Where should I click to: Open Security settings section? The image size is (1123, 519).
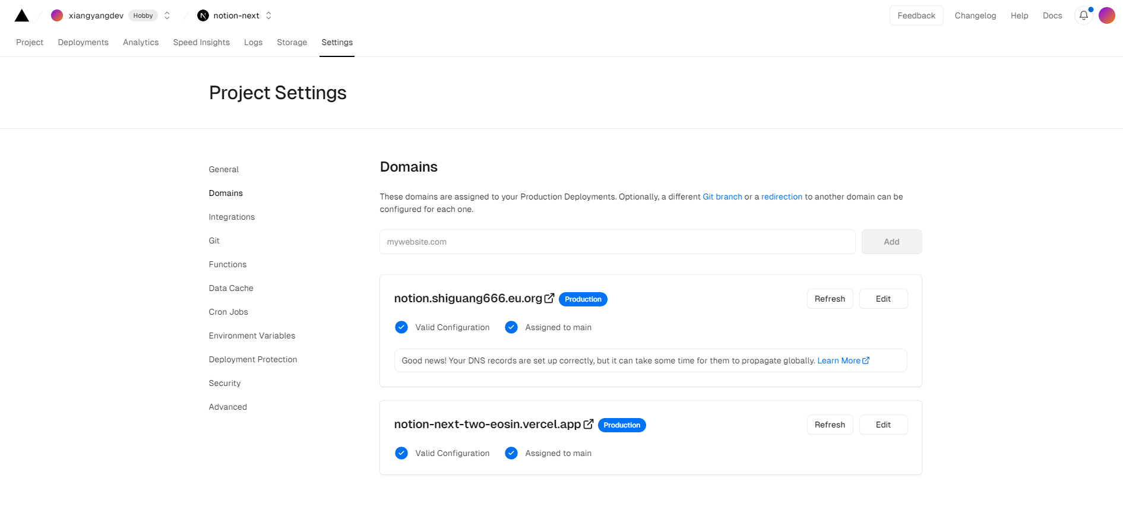point(224,383)
